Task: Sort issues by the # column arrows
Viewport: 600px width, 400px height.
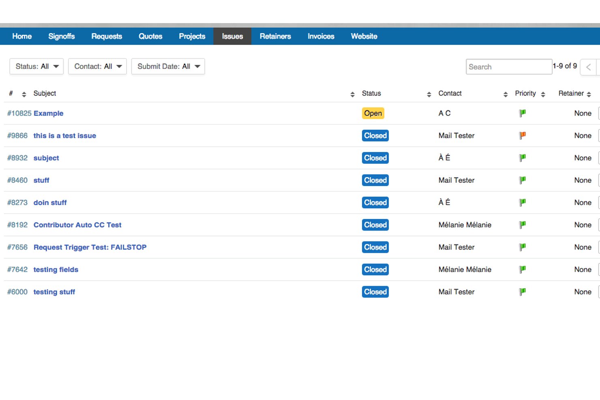Action: (x=24, y=94)
